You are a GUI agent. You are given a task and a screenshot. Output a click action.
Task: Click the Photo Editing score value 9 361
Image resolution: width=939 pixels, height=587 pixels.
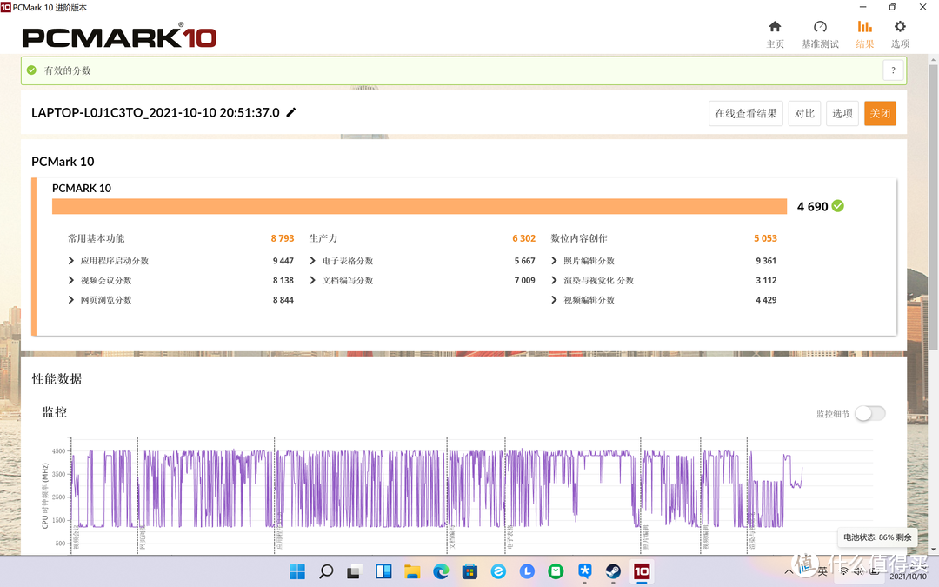click(766, 261)
